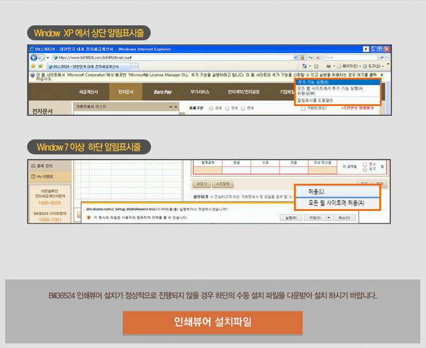Click the IE URL address field
This screenshot has width=426, height=348.
(173, 58)
